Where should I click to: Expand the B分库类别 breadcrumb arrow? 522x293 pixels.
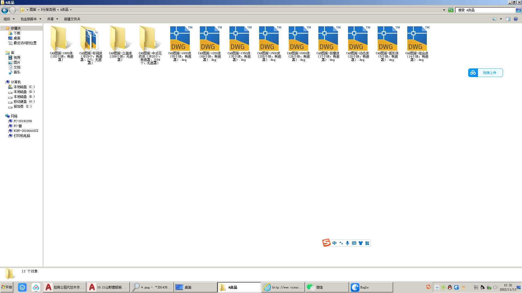tap(58, 10)
